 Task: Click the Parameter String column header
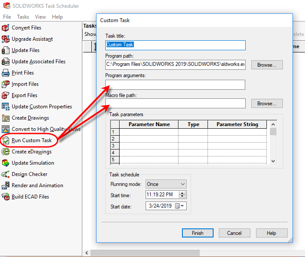click(x=237, y=124)
